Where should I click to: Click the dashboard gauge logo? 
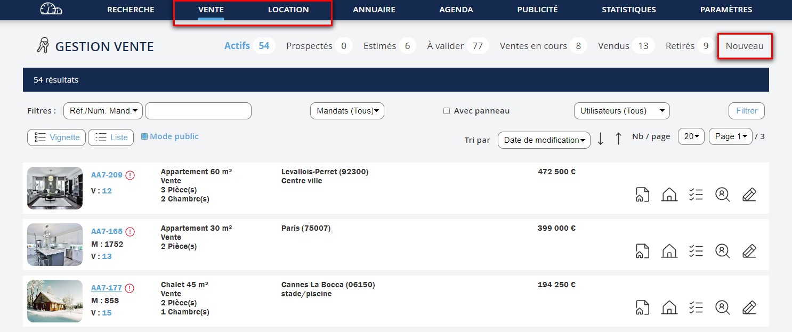coord(51,10)
